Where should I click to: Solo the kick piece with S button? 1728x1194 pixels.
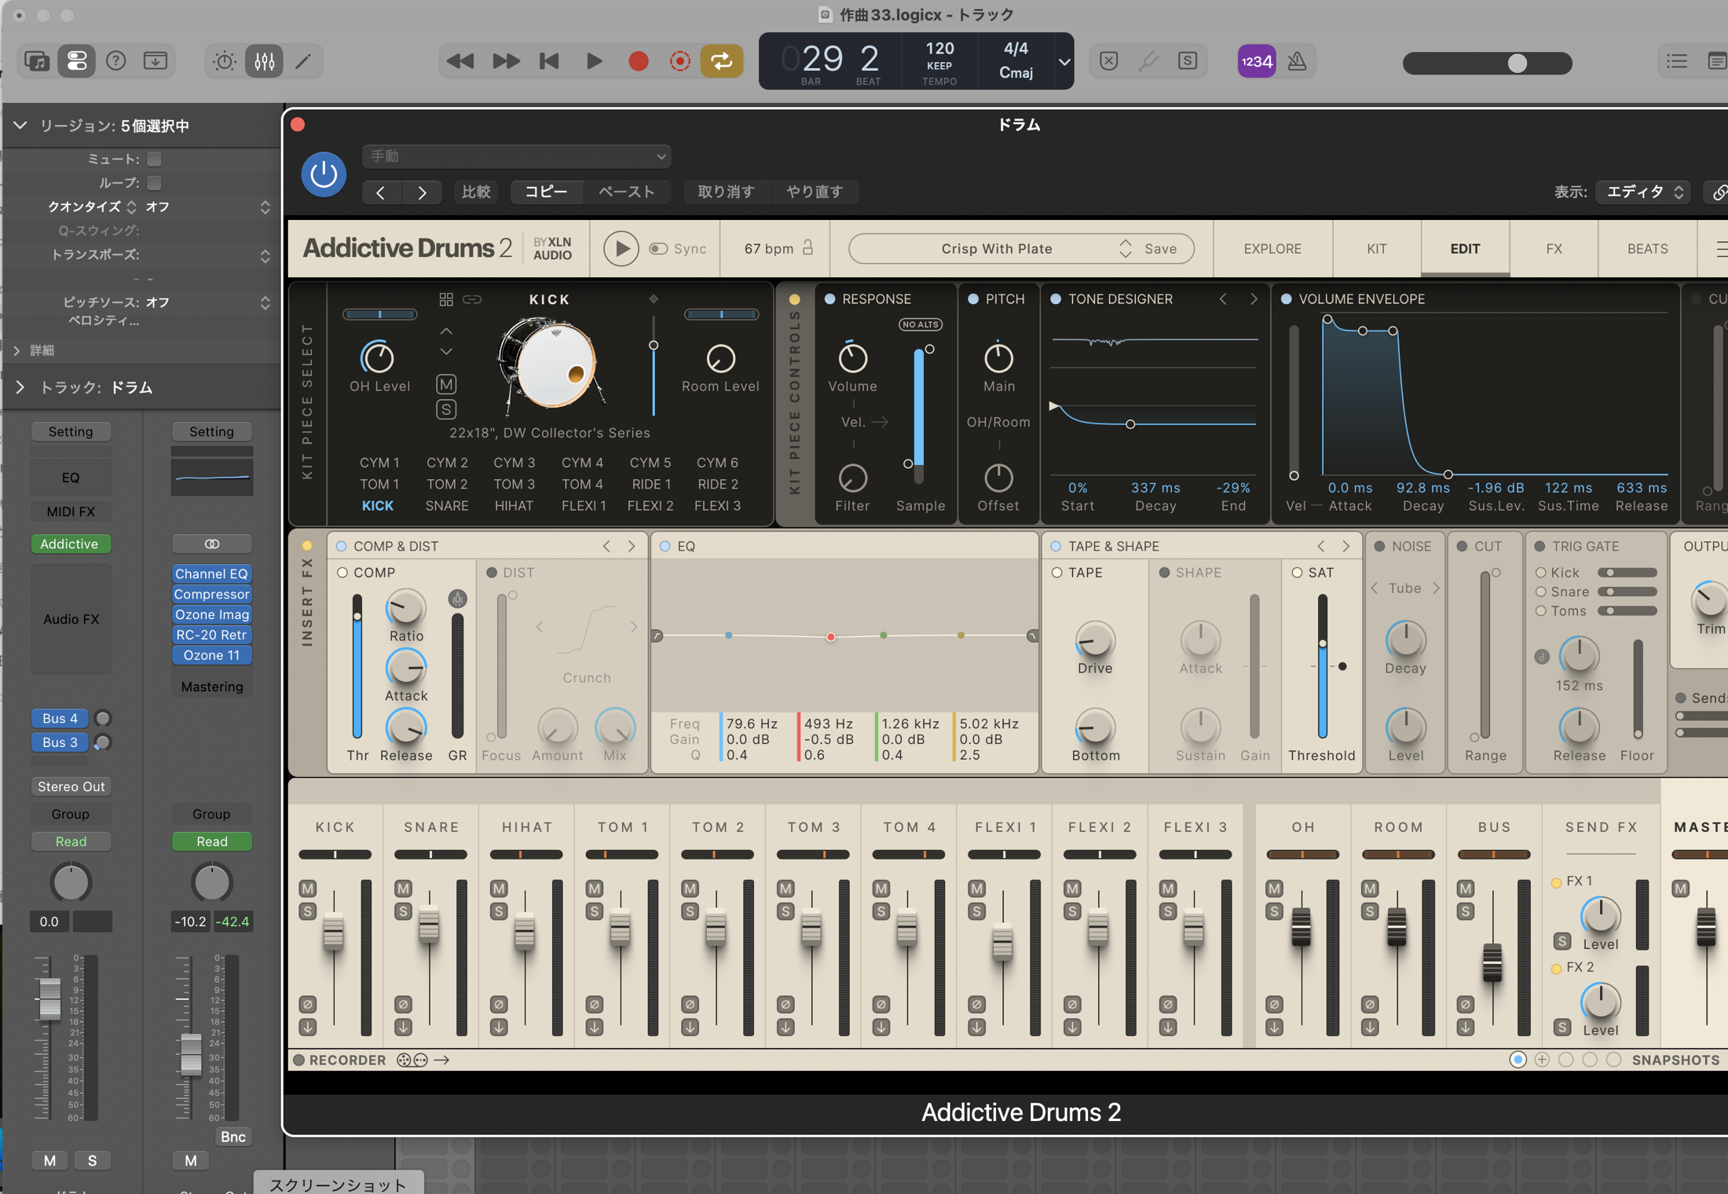(446, 409)
